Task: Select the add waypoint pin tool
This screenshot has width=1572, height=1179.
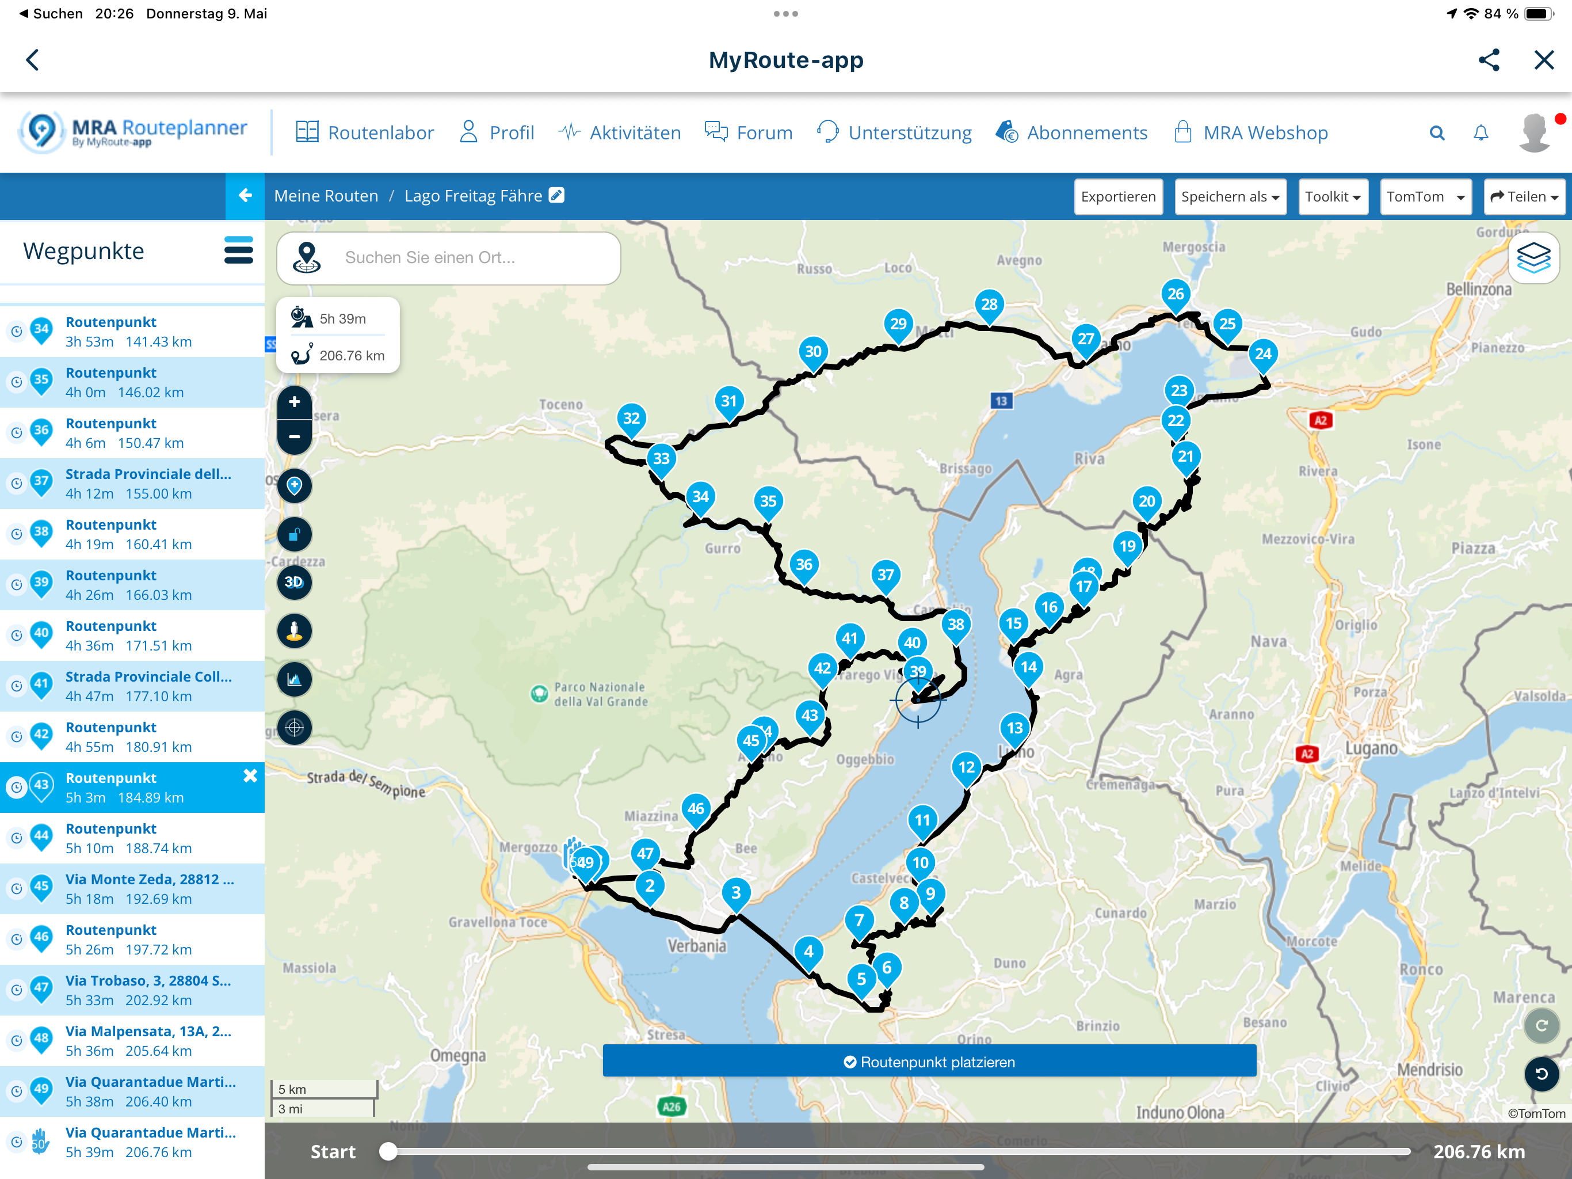Action: click(x=294, y=486)
